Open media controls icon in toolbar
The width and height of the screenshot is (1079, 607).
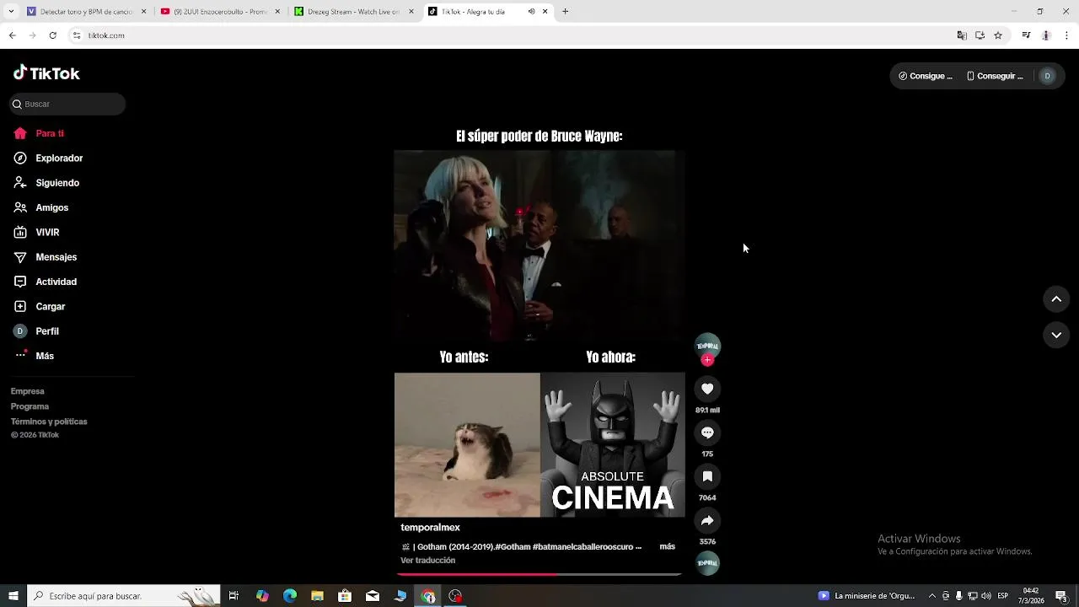point(1026,35)
